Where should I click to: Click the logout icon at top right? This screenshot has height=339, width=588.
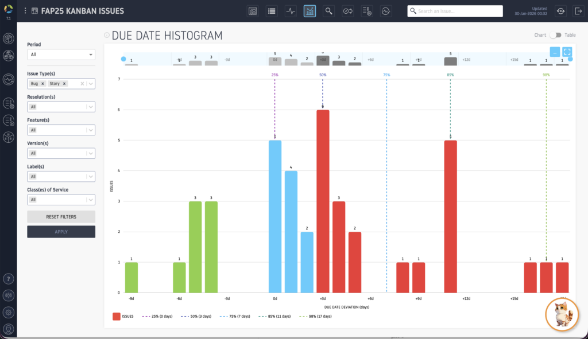click(x=578, y=11)
